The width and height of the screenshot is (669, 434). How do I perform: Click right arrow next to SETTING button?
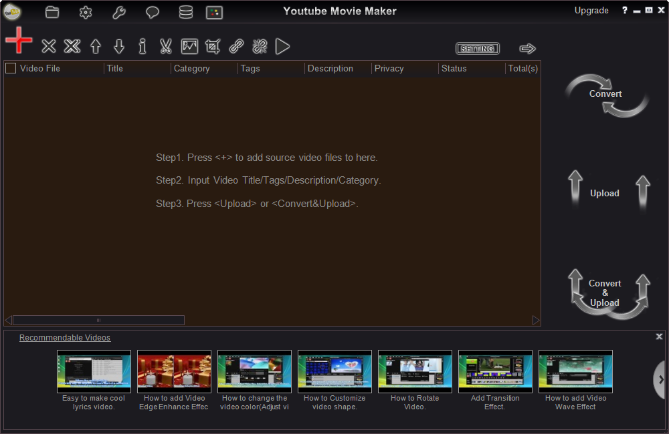(x=528, y=49)
